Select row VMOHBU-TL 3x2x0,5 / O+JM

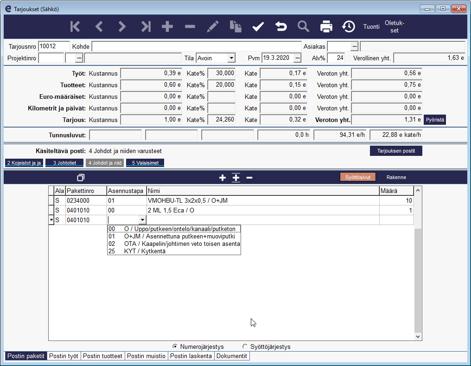(x=231, y=201)
